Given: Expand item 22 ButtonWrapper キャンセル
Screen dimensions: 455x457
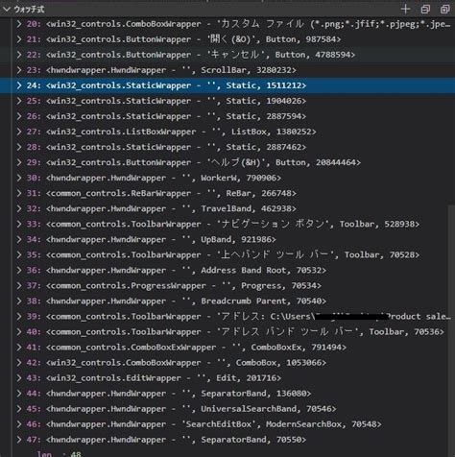Looking at the screenshot, I should pyautogui.click(x=19, y=55).
